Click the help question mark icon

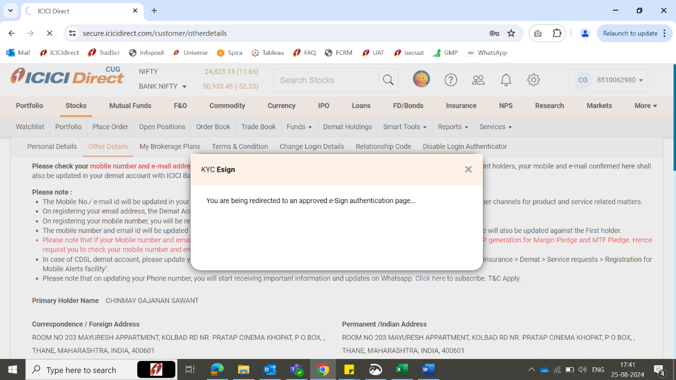click(x=451, y=80)
